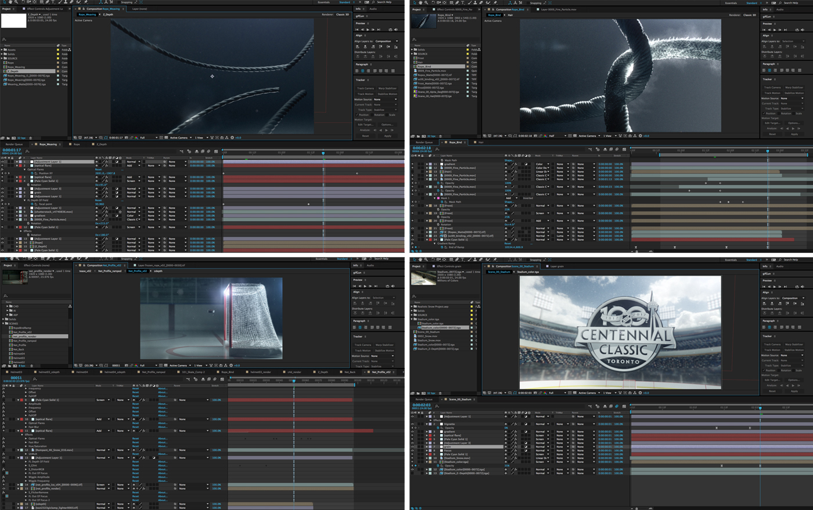Select the Type tool in Scene_00_Stadium window
813x510 pixels.
tap(462, 259)
